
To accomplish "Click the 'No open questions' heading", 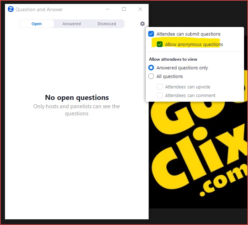I will (x=77, y=97).
